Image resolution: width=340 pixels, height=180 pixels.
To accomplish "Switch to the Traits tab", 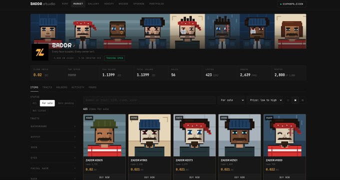I will tap(47, 87).
